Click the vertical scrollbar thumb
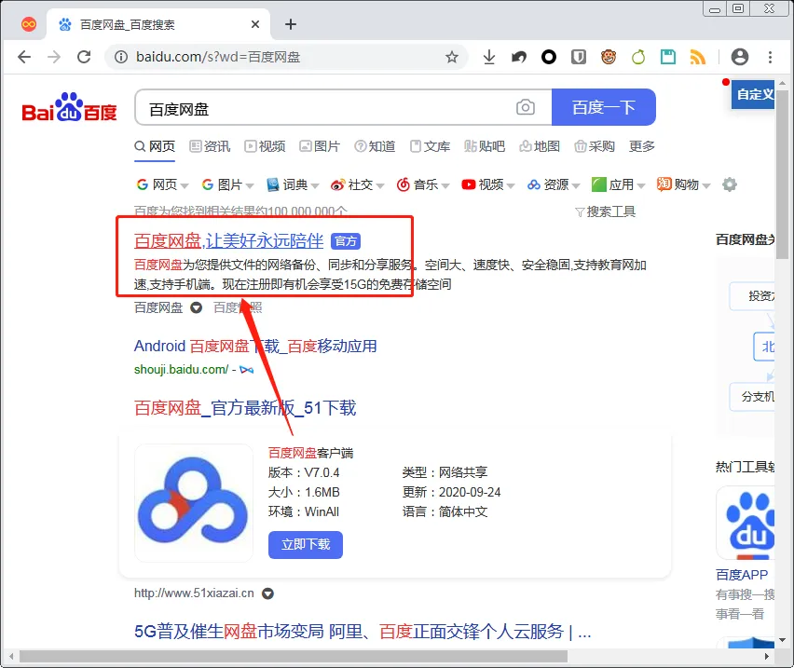This screenshot has width=794, height=668. click(783, 175)
